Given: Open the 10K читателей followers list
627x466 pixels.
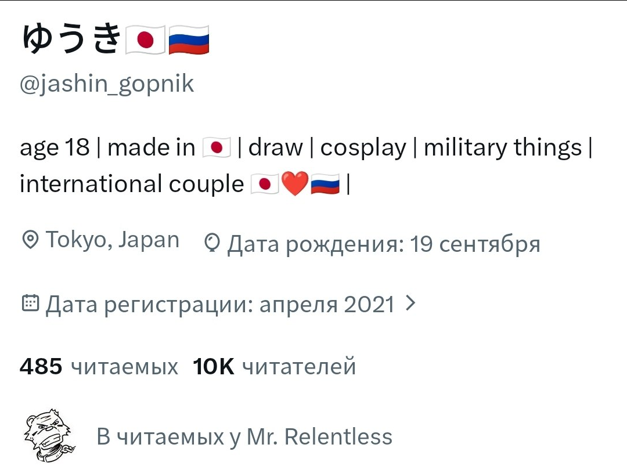Looking at the screenshot, I should coord(274,366).
